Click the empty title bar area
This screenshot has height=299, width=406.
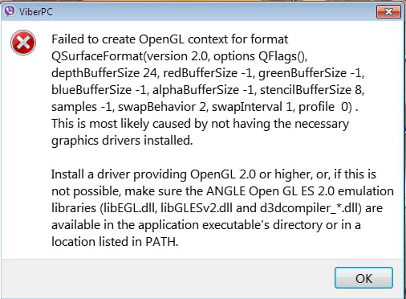point(214,12)
